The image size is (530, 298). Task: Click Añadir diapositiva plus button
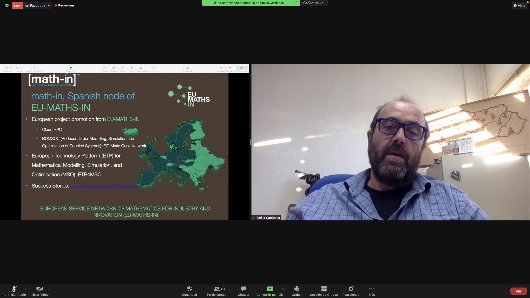tap(34, 68)
